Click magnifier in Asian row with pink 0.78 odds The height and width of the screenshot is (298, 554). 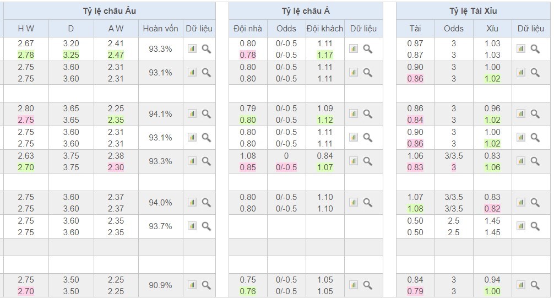pyautogui.click(x=367, y=49)
